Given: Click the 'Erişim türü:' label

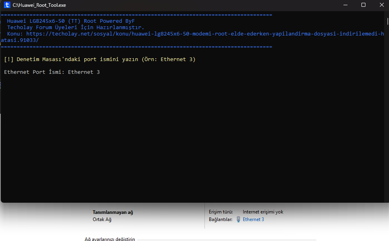Looking at the screenshot, I should [221, 212].
